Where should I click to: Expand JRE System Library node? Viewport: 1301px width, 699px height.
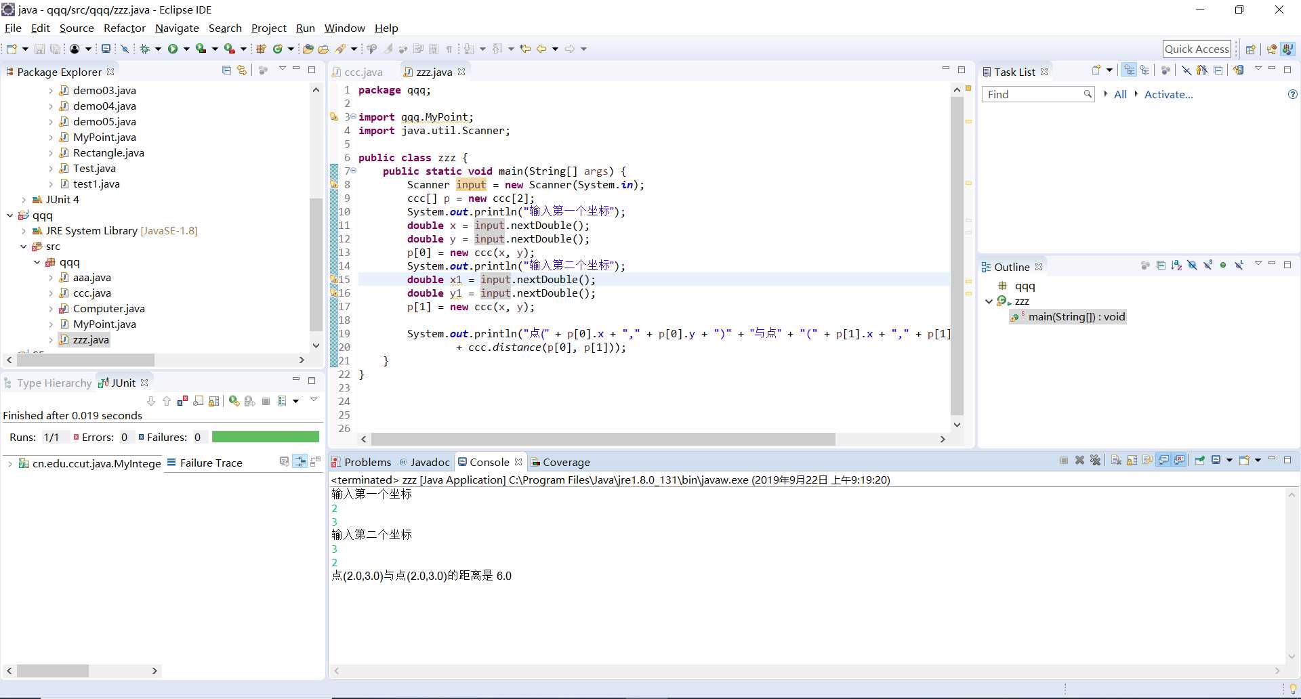tap(24, 231)
